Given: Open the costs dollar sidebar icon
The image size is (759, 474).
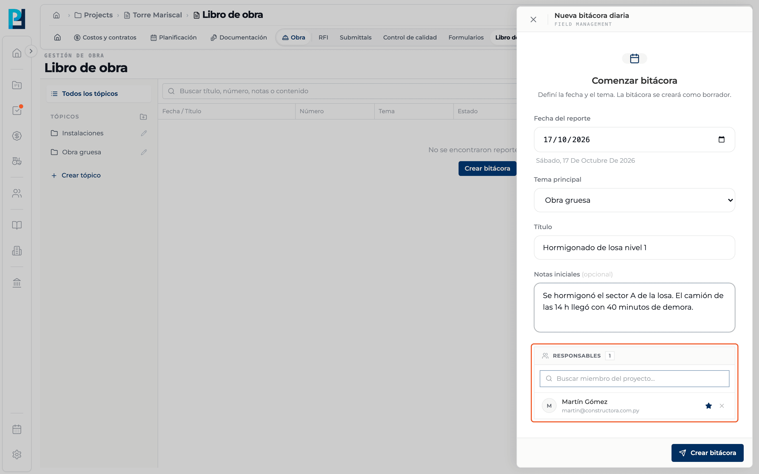Looking at the screenshot, I should [17, 136].
